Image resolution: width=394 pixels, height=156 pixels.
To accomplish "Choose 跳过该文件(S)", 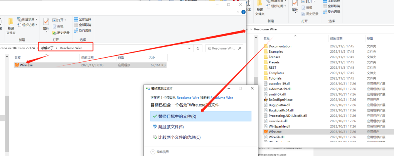I will tap(171, 127).
